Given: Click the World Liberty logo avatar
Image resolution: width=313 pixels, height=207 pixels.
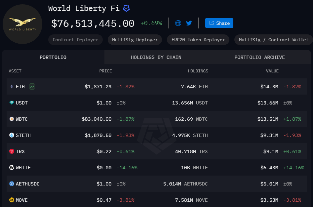Looking at the screenshot, I should click(x=22, y=24).
